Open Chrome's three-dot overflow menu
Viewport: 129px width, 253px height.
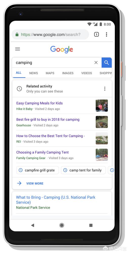pos(106,34)
